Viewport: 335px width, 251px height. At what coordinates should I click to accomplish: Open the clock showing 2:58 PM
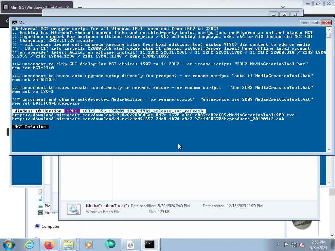(318, 245)
